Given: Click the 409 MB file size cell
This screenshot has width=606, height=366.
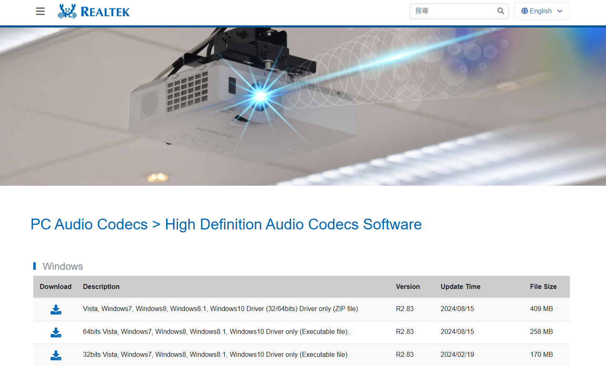Looking at the screenshot, I should pos(542,309).
